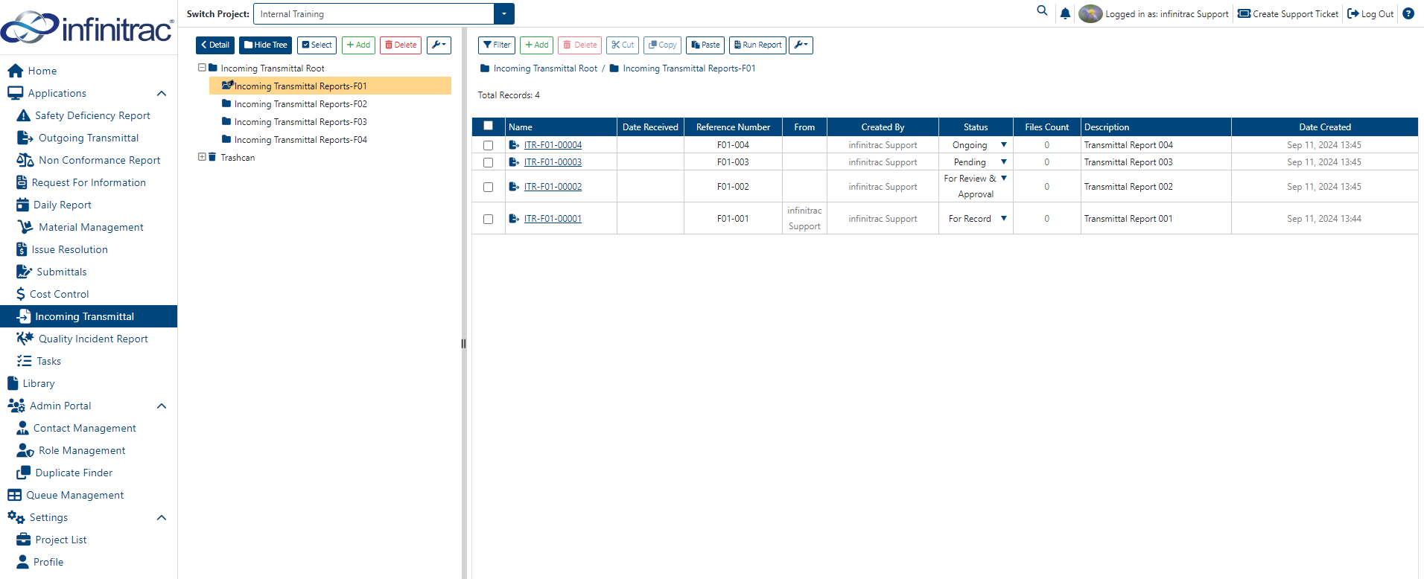Open Outgoing Transmittal from sidebar
The image size is (1424, 579).
[x=88, y=138]
